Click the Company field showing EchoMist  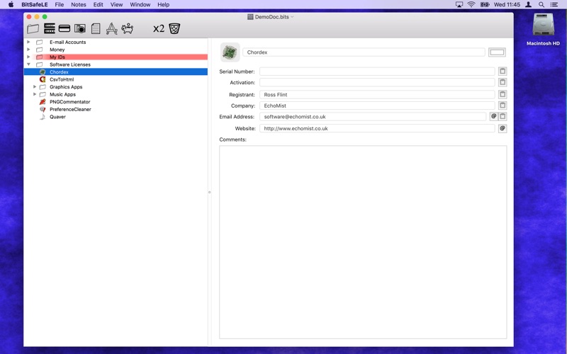(377, 105)
